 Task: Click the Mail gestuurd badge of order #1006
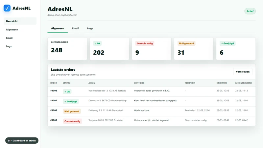[72, 111]
